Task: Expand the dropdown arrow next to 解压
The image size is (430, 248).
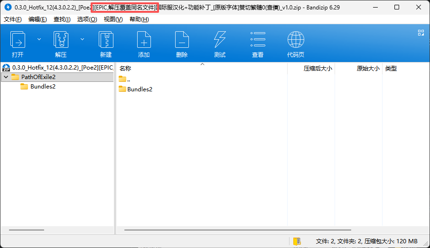Action: pos(82,39)
